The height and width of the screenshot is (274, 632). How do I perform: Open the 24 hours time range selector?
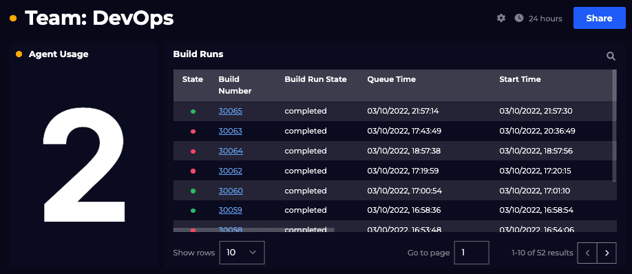click(545, 19)
